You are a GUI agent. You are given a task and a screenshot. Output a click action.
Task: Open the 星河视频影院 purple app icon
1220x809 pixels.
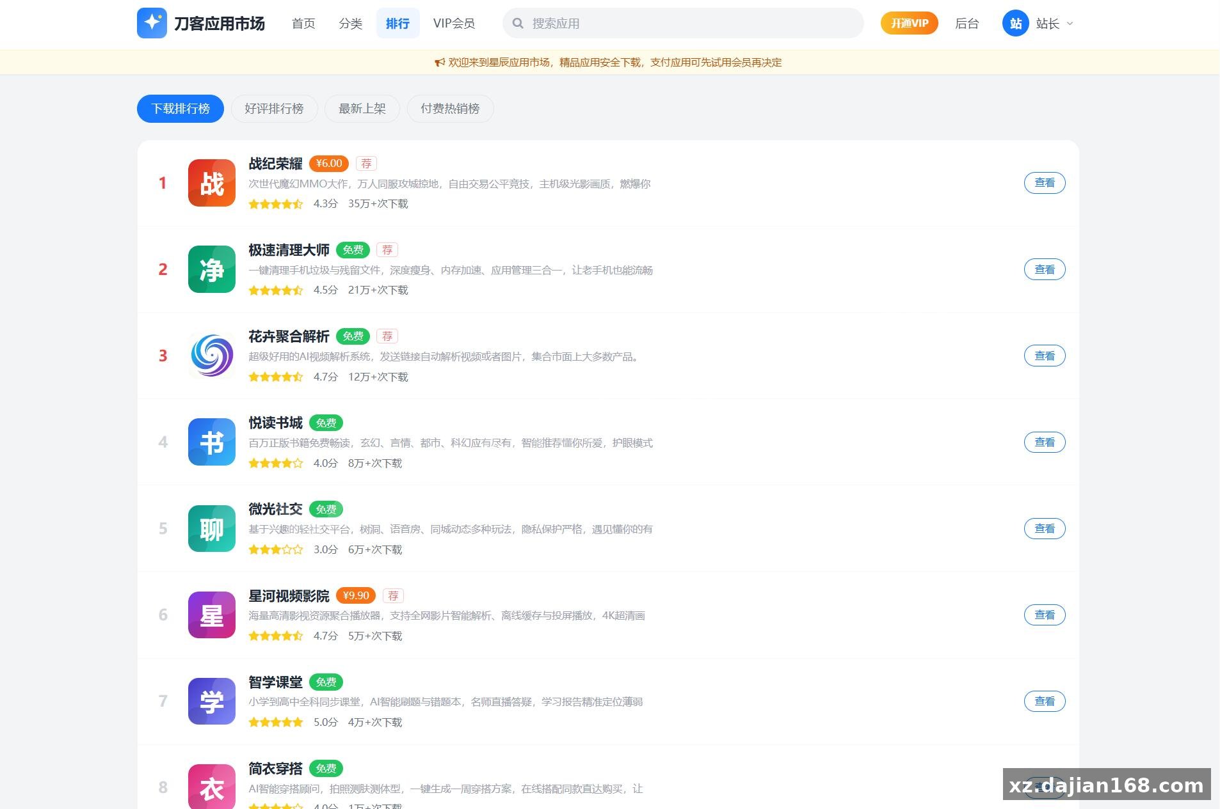pyautogui.click(x=212, y=615)
